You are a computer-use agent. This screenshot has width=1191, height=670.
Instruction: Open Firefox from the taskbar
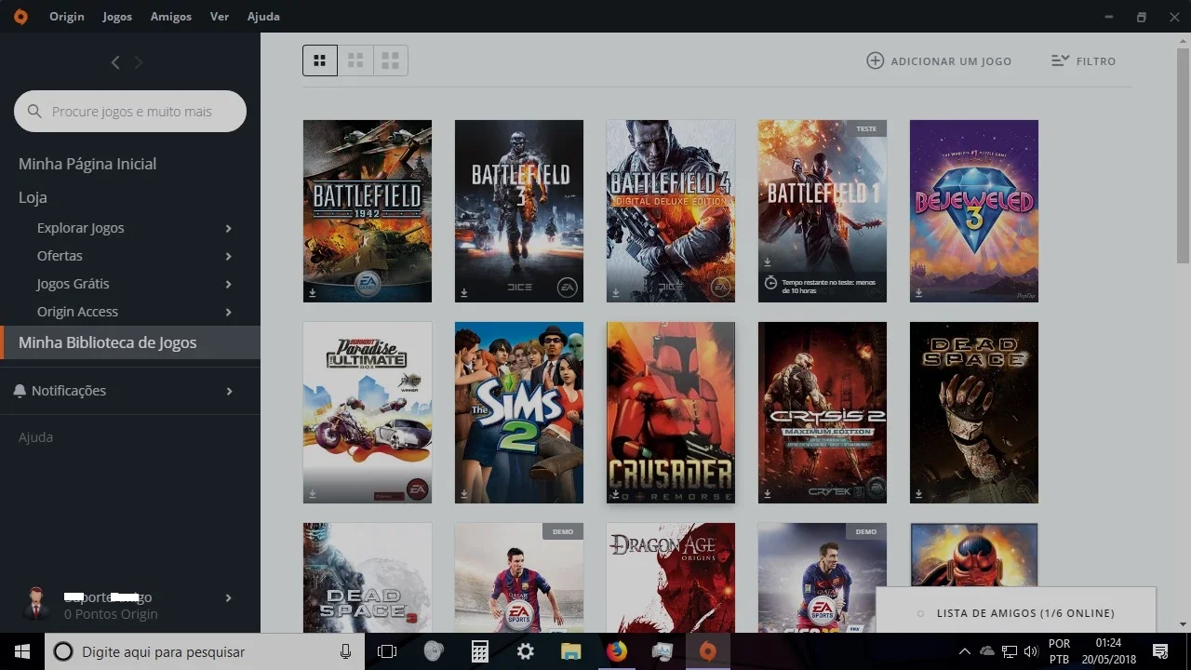[617, 651]
